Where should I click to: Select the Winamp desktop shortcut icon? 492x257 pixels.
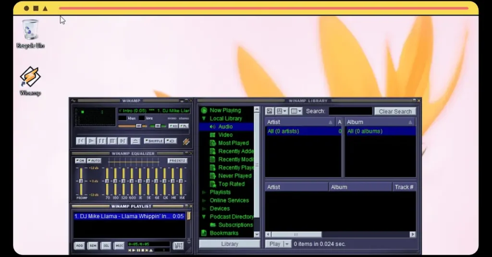[x=30, y=81]
